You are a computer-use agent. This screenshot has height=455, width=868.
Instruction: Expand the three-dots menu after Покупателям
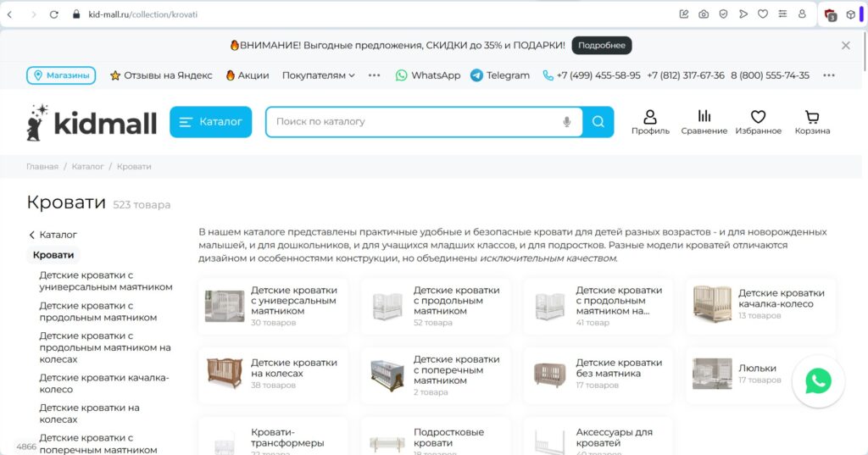pyautogui.click(x=375, y=75)
